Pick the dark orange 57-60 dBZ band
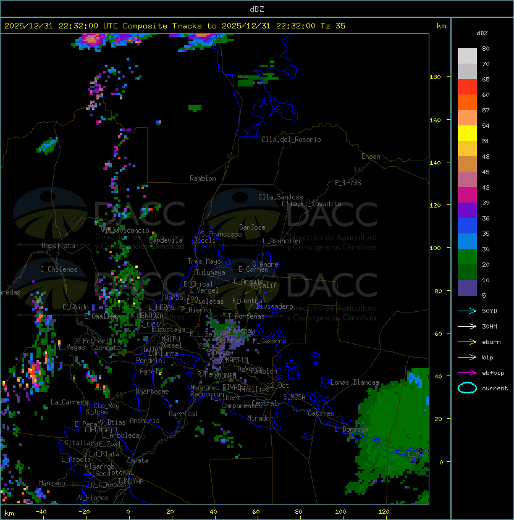The width and height of the screenshot is (514, 520). click(x=467, y=103)
